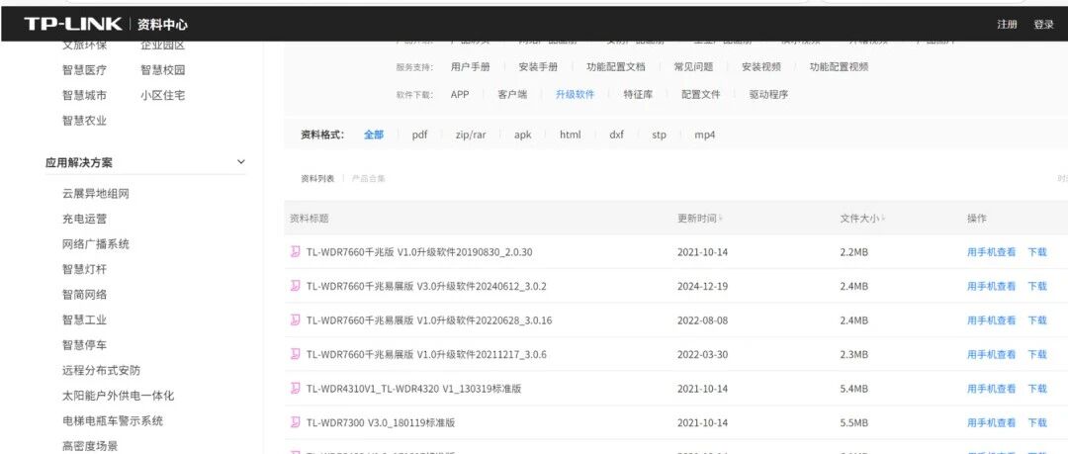This screenshot has width=1068, height=454.
Task: Click file icon for 20220628_3.0.16 row
Action: pyautogui.click(x=295, y=319)
